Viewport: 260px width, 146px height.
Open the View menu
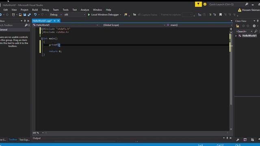tap(14, 10)
